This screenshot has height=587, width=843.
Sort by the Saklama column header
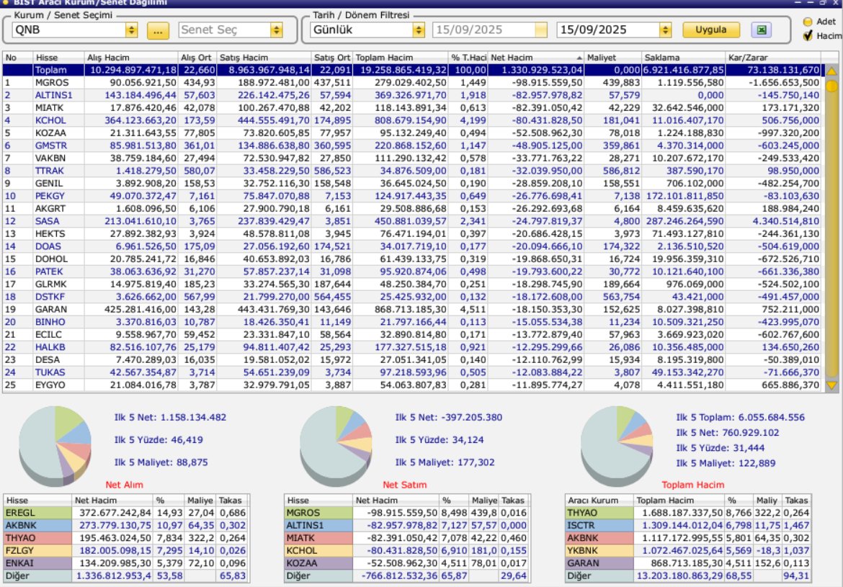tap(683, 58)
